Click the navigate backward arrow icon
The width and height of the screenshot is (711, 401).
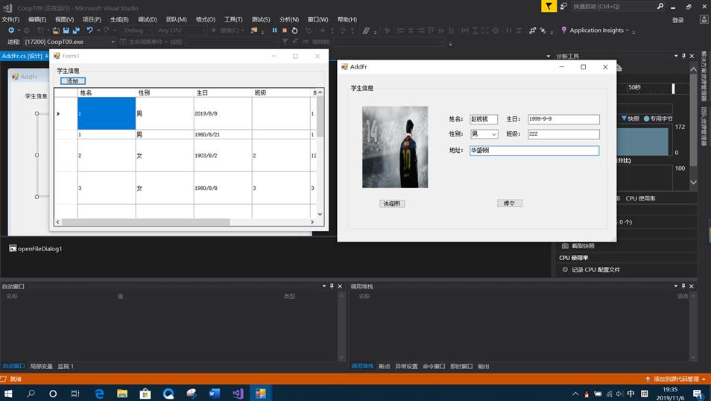pos(11,31)
